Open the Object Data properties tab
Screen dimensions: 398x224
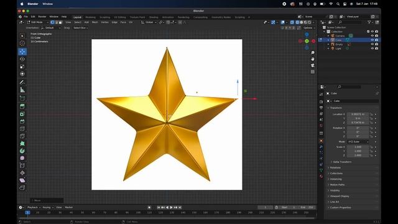coord(322,170)
